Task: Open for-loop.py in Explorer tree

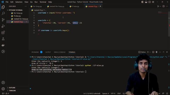Action: click(18, 13)
